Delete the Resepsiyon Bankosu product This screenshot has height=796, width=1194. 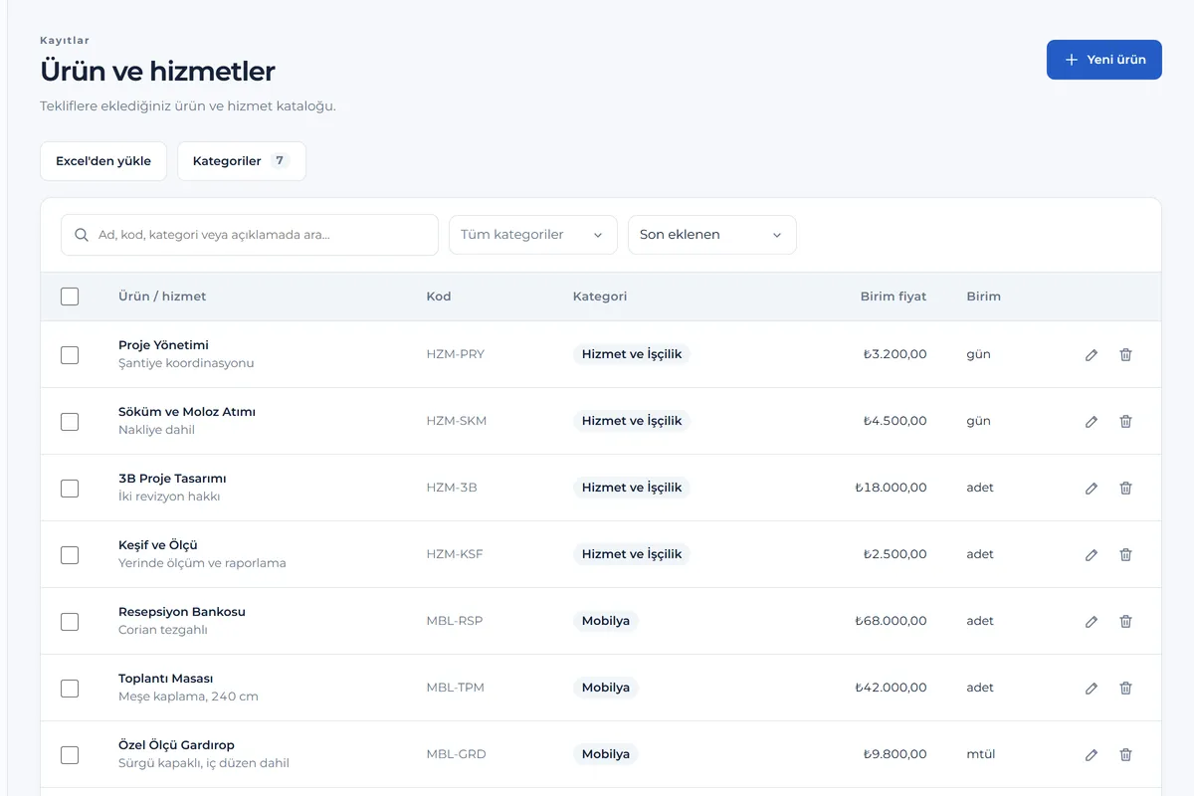point(1125,621)
